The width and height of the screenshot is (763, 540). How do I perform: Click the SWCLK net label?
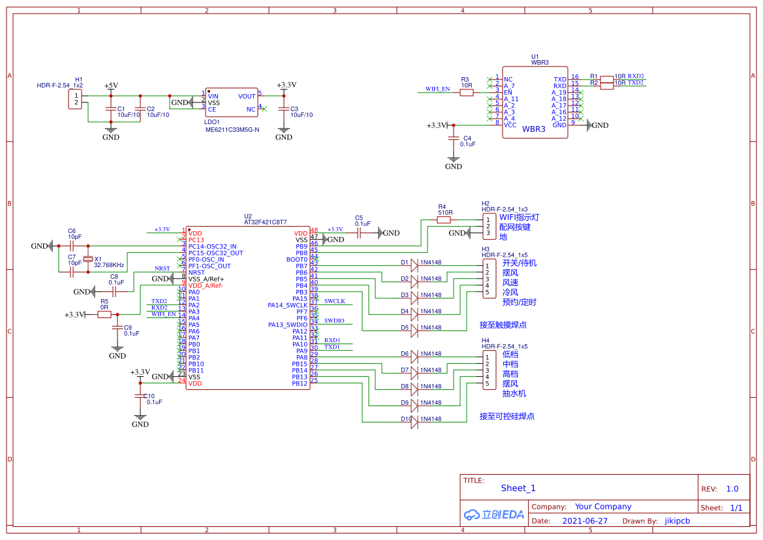[x=335, y=301]
